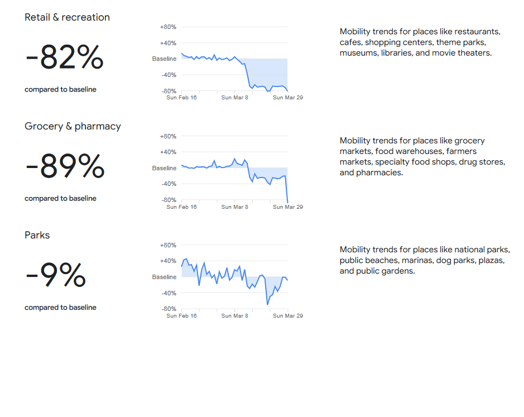Click the Baseline axis label on retail chart
This screenshot has width=524, height=417.
164,59
